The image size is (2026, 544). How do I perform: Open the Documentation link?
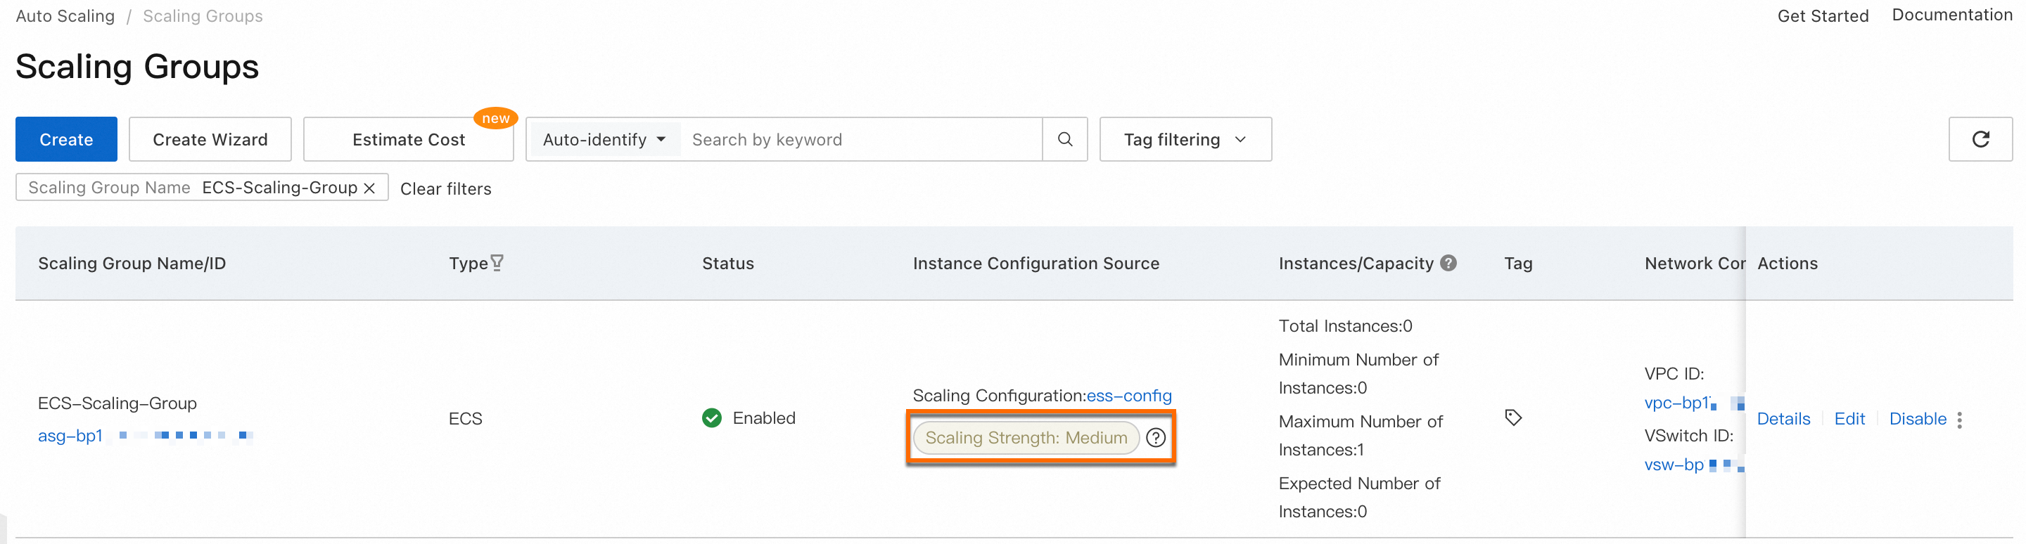[x=1951, y=15]
